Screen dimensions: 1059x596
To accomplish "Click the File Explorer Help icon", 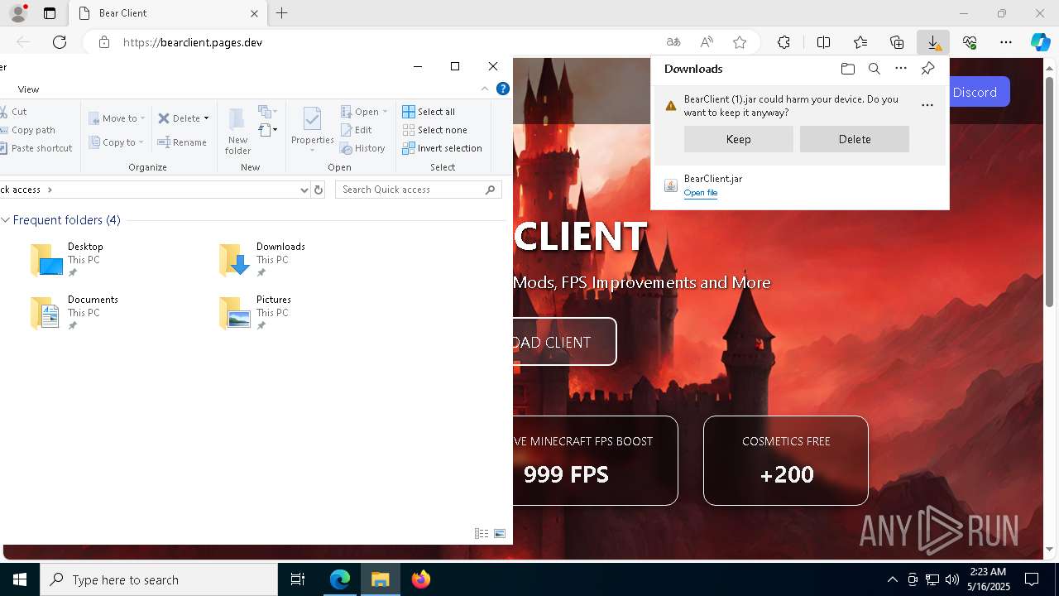I will pyautogui.click(x=502, y=89).
